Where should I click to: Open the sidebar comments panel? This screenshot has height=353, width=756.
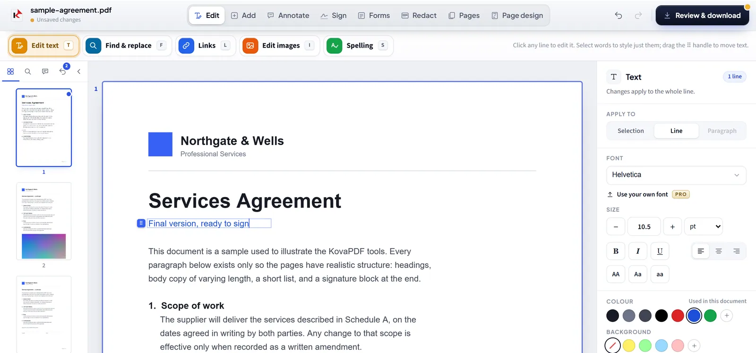point(45,71)
